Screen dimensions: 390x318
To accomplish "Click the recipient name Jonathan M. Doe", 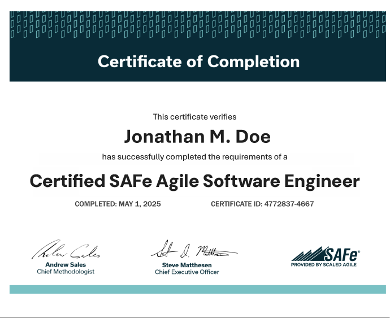I will [x=197, y=137].
